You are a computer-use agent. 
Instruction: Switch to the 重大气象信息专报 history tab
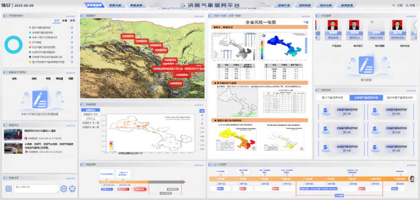[x=332, y=98]
